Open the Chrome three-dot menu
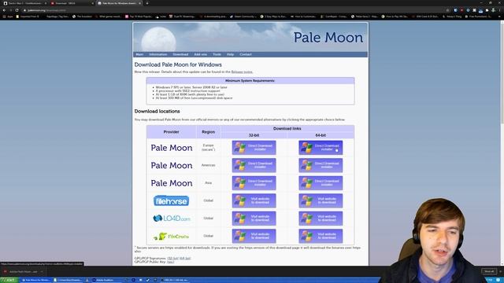504x283 pixels. click(x=500, y=10)
